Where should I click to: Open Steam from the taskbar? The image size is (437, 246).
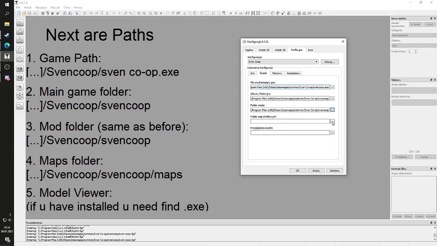point(7,35)
